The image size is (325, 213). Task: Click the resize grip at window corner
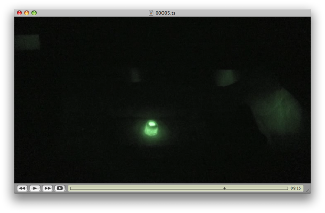point(308,191)
